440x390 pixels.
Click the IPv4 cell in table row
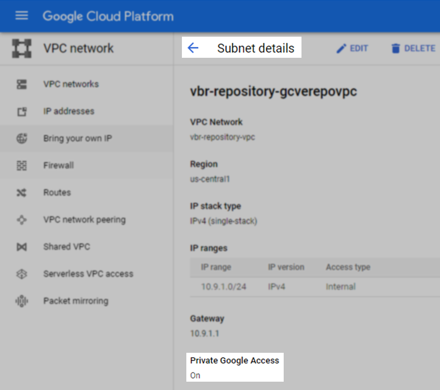point(276,287)
